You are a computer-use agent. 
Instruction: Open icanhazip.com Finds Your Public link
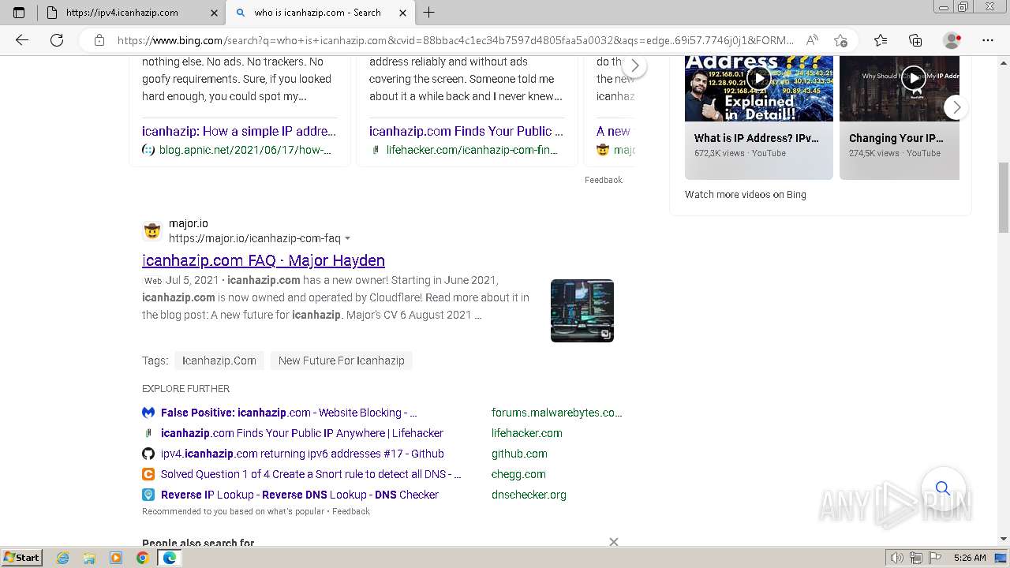tap(466, 131)
